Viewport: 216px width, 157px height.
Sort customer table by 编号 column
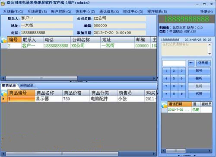[x=14, y=40]
